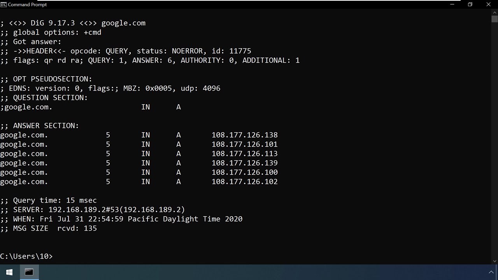Screen dimensions: 498x280
Task: Minimize the Command Prompt window
Action: (452, 5)
